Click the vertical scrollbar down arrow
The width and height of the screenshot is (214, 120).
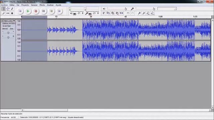pyautogui.click(x=213, y=107)
